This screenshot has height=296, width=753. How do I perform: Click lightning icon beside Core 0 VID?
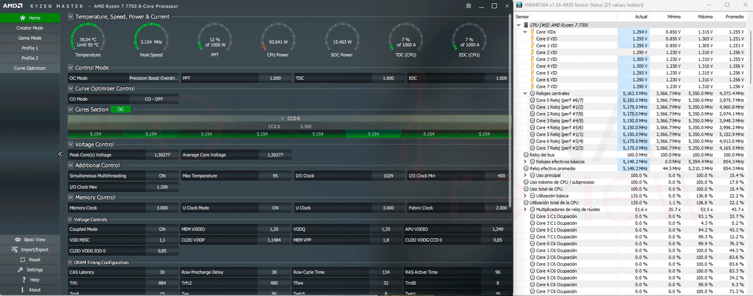click(533, 39)
